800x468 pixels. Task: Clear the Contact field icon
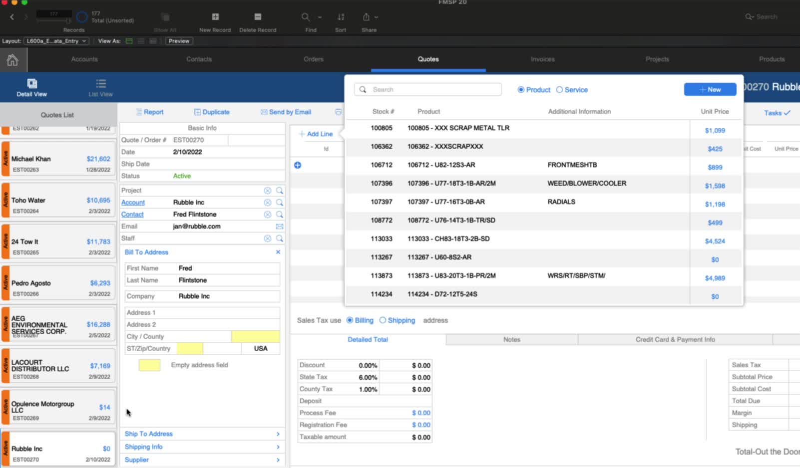pos(268,215)
